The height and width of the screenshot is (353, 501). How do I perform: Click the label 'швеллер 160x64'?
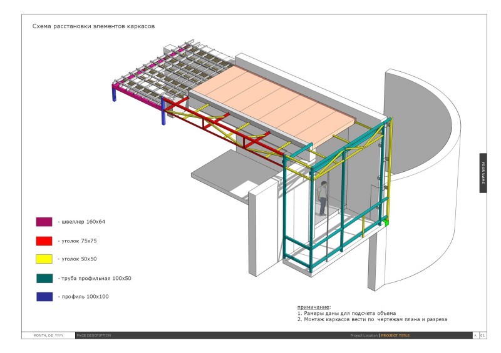click(83, 222)
